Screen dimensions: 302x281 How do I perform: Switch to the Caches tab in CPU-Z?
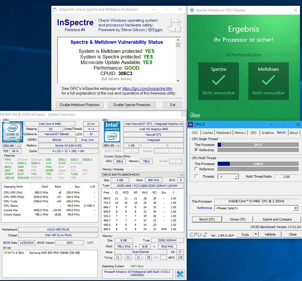(207, 133)
